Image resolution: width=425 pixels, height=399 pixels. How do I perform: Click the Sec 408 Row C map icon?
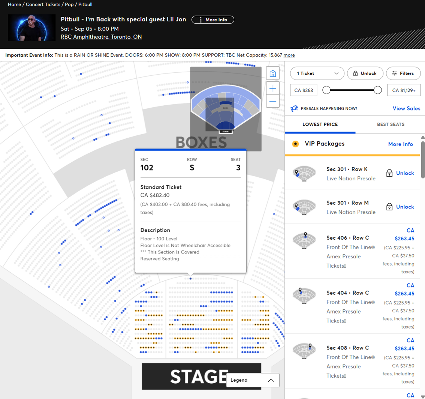pyautogui.click(x=304, y=351)
